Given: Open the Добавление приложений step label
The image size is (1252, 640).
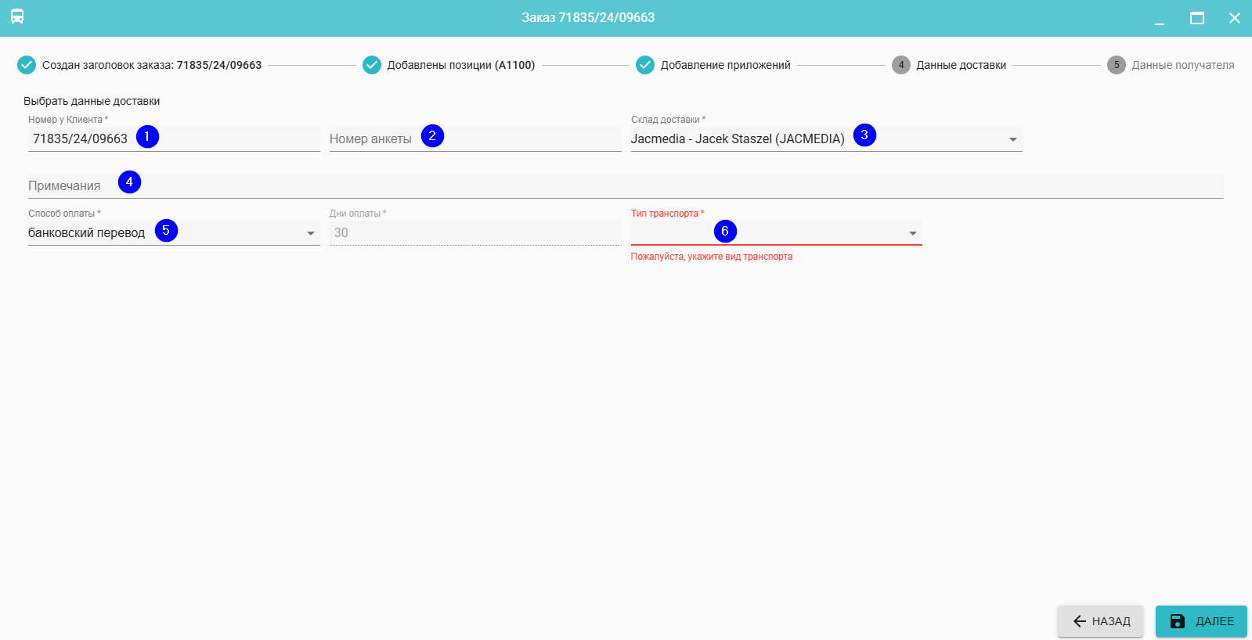Looking at the screenshot, I should [x=725, y=65].
